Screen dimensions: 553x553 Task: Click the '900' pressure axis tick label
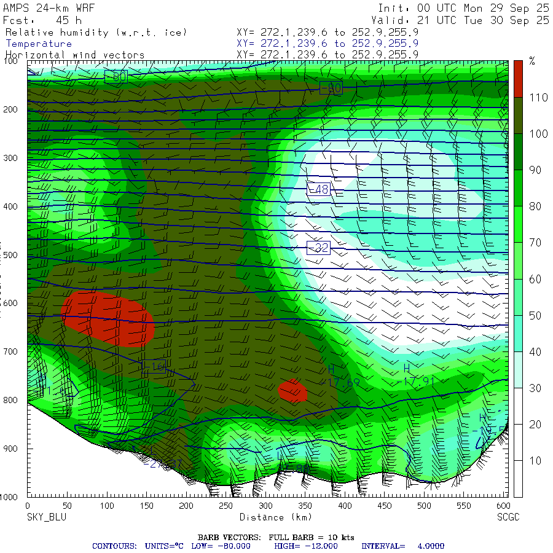click(10, 449)
